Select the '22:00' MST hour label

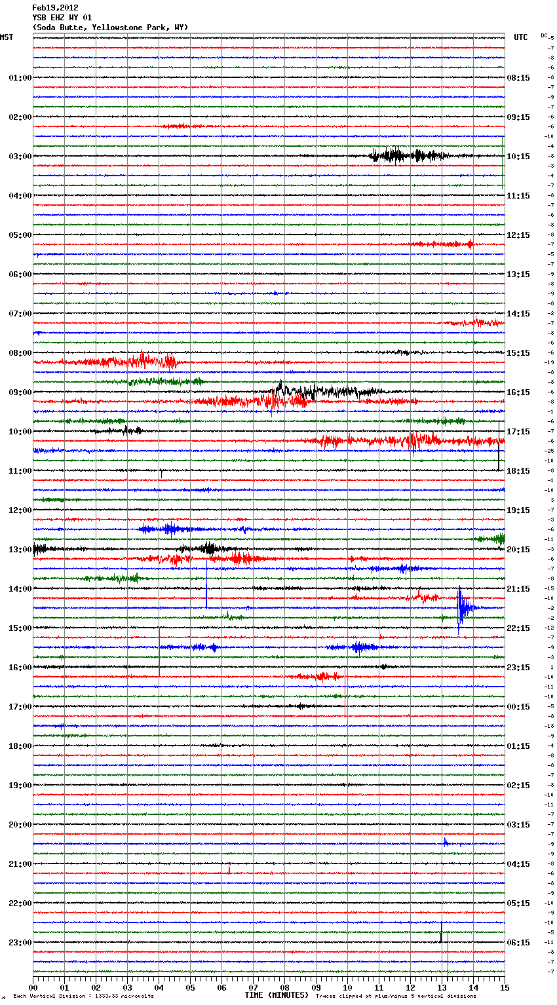pos(20,903)
